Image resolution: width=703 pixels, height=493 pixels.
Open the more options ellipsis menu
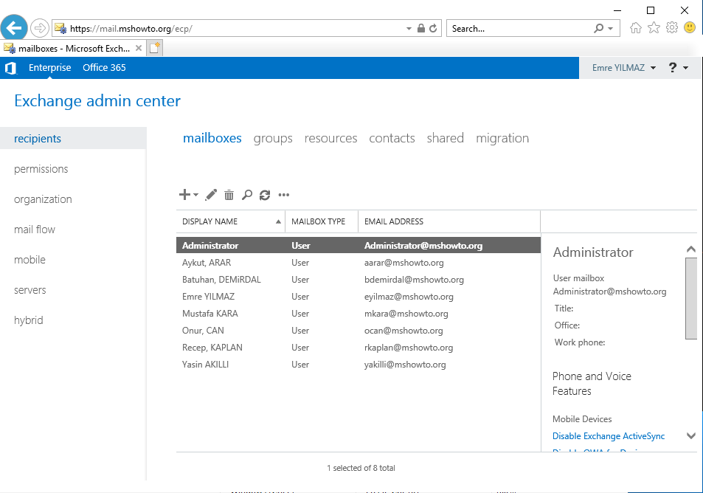[x=284, y=195]
